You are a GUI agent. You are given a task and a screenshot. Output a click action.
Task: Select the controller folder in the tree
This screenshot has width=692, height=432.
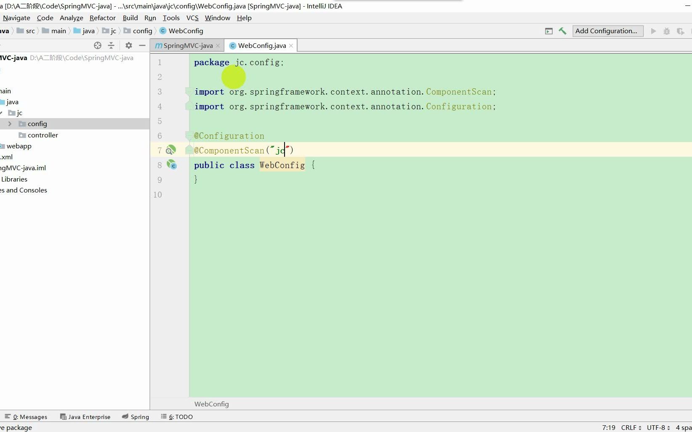pos(43,135)
